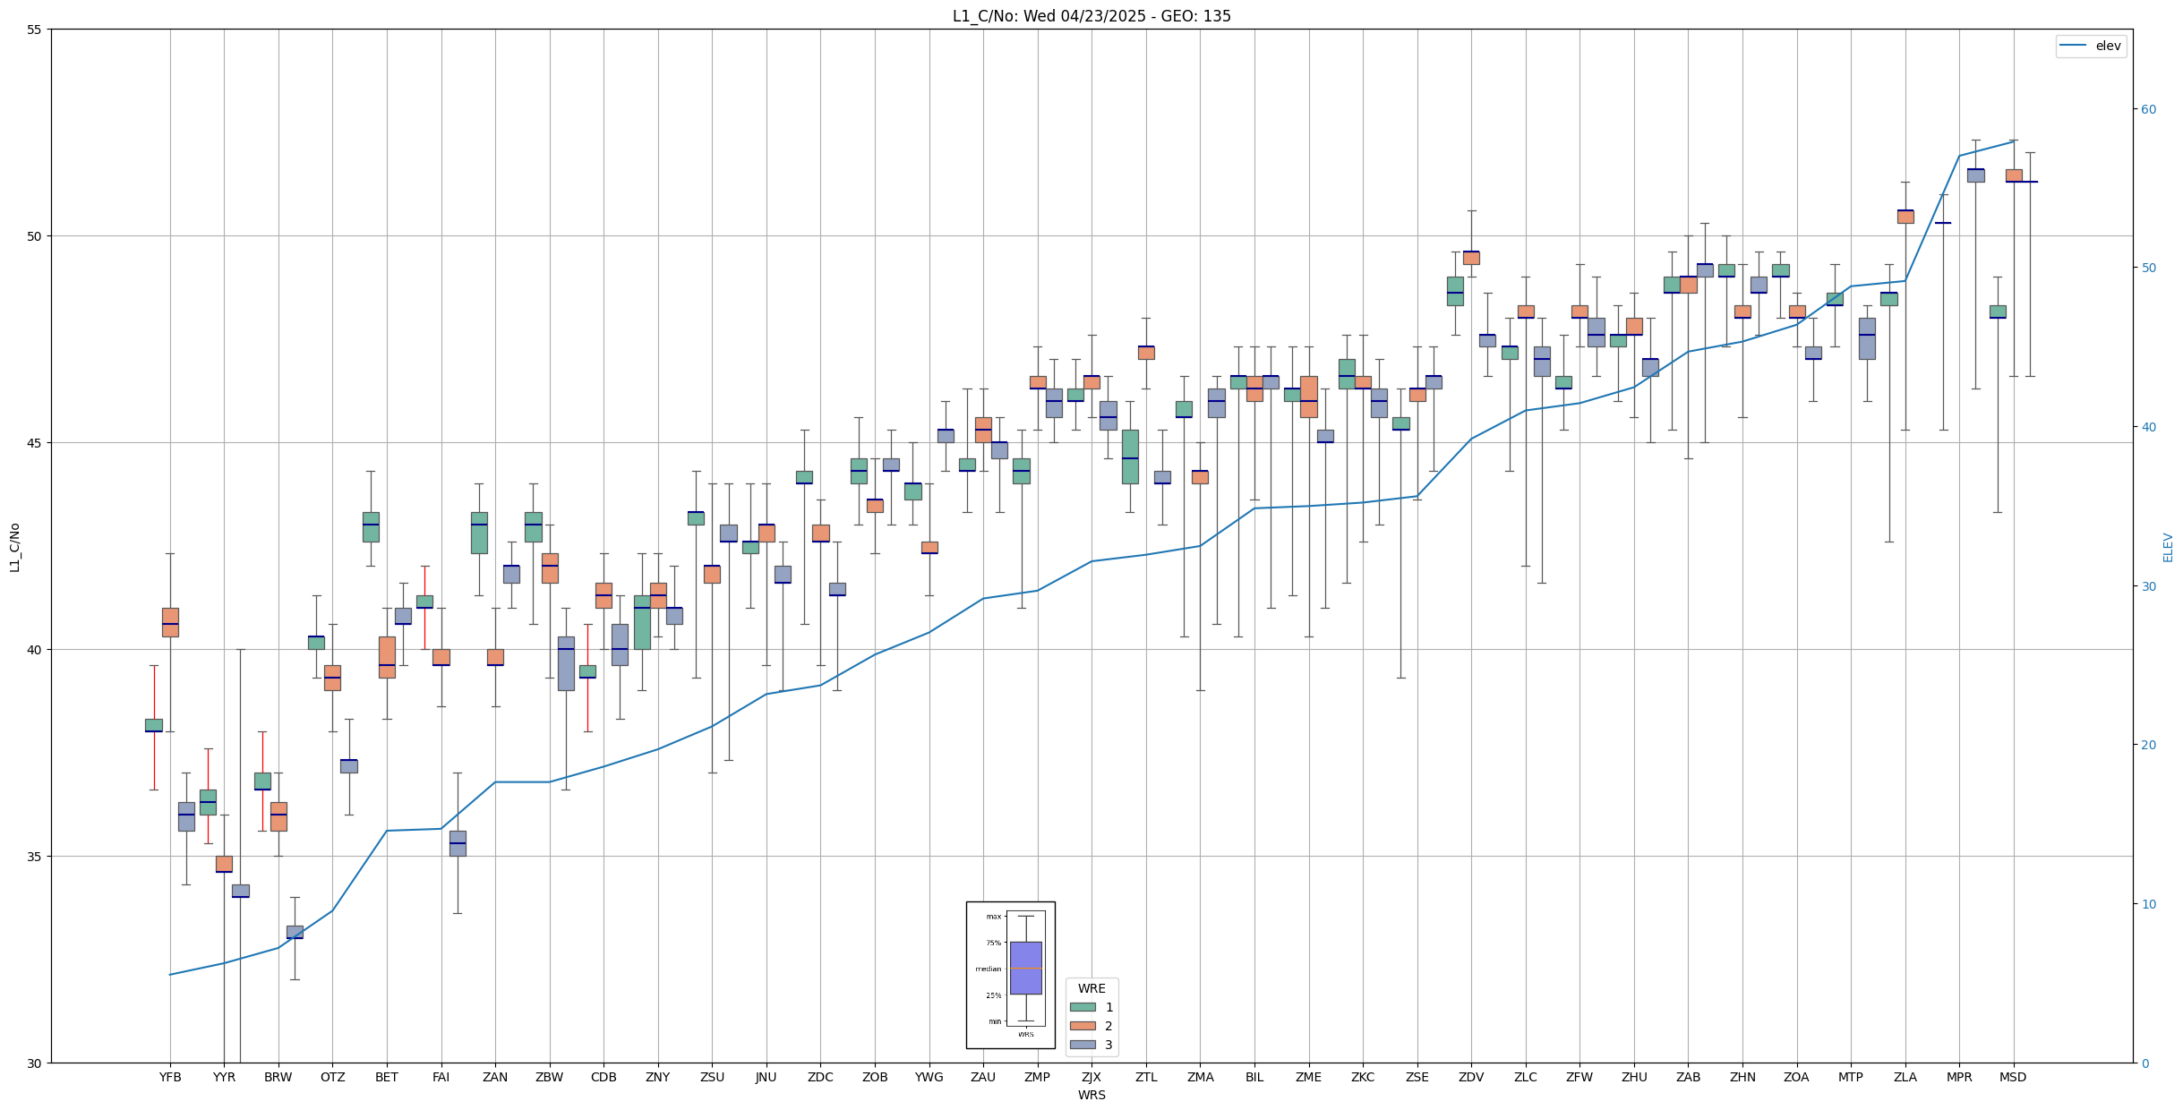Click the ELEV right axis title
This screenshot has width=2183, height=1110.
point(2168,546)
